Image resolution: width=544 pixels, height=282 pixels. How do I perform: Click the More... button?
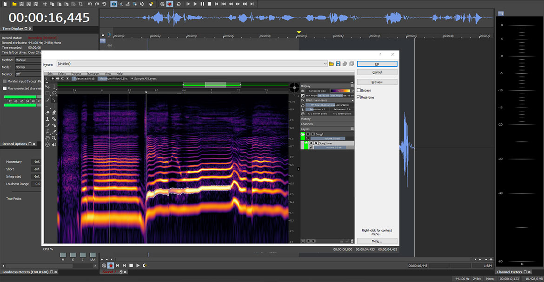(377, 241)
